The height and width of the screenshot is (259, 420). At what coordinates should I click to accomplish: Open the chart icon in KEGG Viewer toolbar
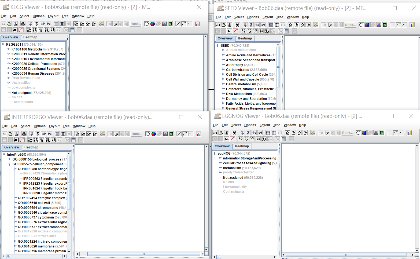tap(198, 24)
